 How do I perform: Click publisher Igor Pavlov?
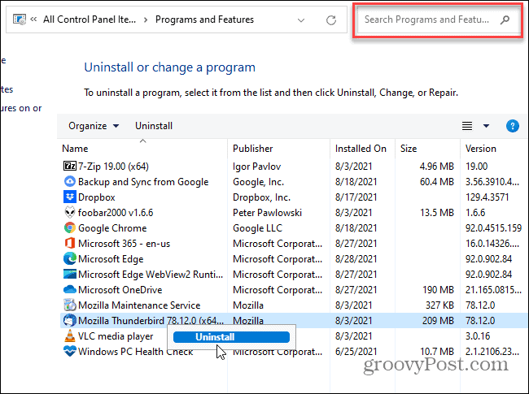click(x=256, y=167)
